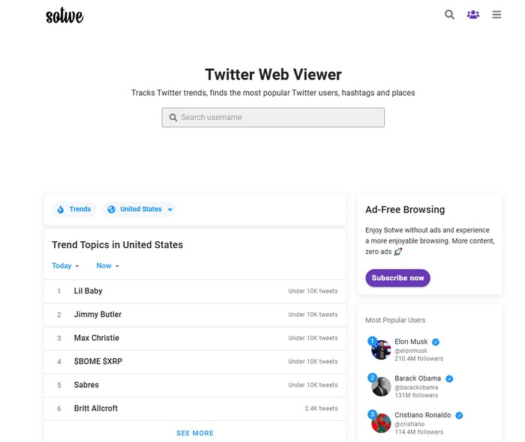This screenshot has width=525, height=442.
Task: Focus the Search username field
Action: 273,118
